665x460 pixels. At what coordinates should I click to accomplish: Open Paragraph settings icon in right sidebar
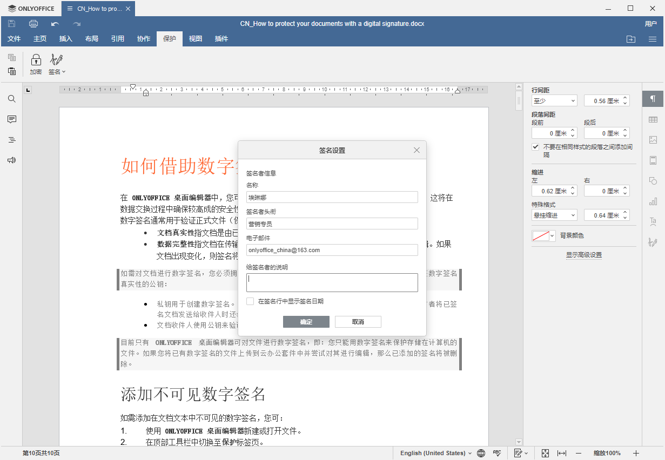pos(653,99)
